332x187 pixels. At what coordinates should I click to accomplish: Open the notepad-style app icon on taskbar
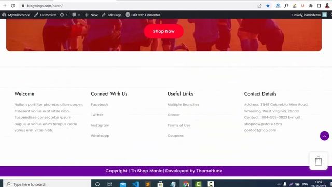[x=173, y=184]
